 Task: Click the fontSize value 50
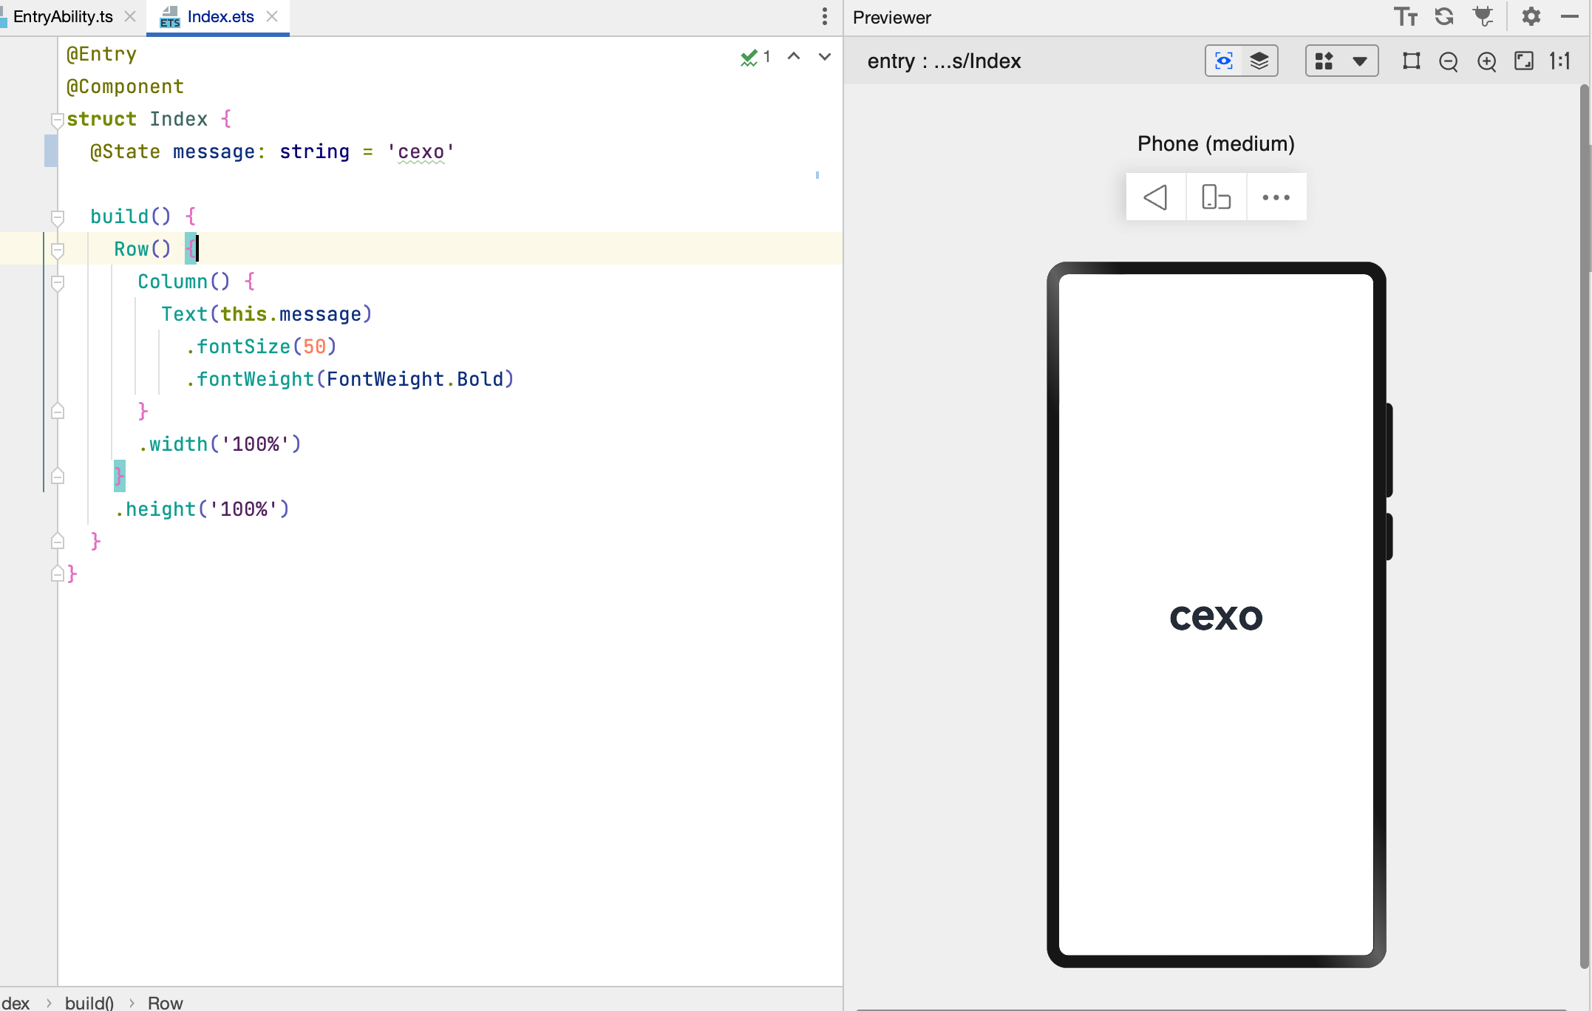[315, 347]
